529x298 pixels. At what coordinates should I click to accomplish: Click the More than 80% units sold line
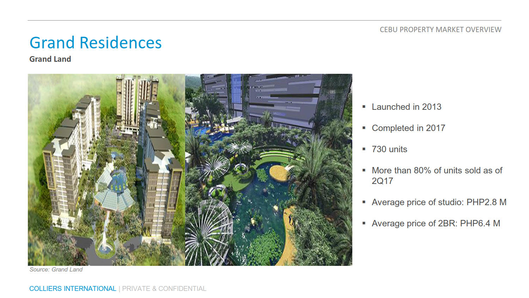tap(437, 171)
